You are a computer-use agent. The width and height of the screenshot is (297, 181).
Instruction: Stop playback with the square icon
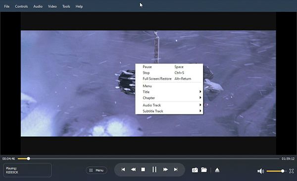143,170
